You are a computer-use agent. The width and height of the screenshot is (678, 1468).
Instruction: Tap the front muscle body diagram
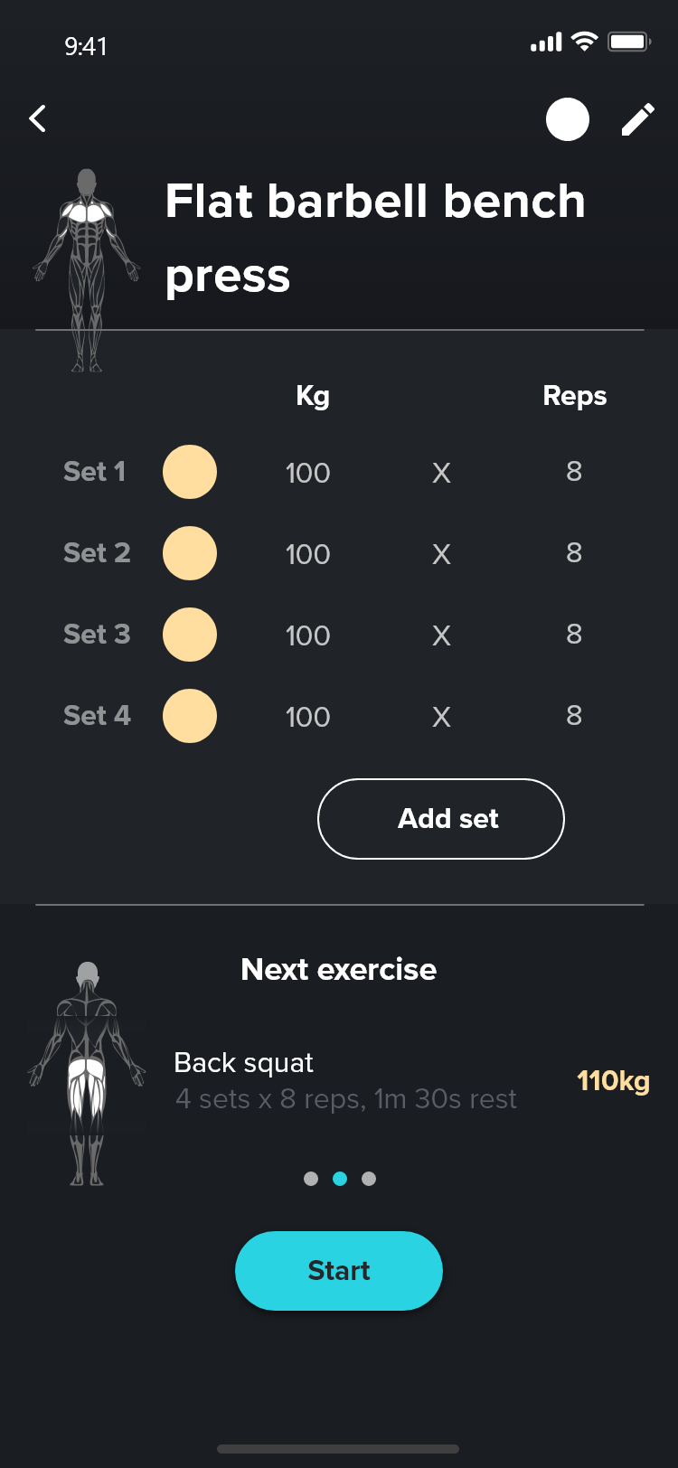[x=87, y=269]
